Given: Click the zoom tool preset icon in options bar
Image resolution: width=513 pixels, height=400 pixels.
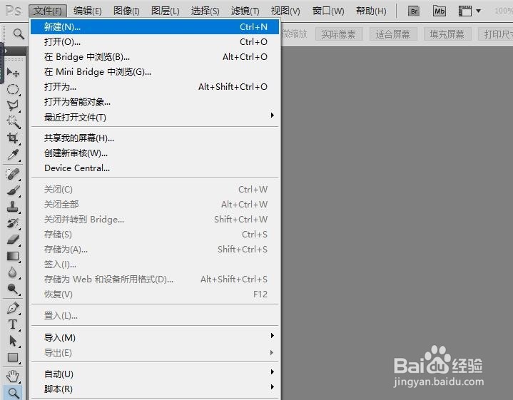Looking at the screenshot, I should 19,34.
